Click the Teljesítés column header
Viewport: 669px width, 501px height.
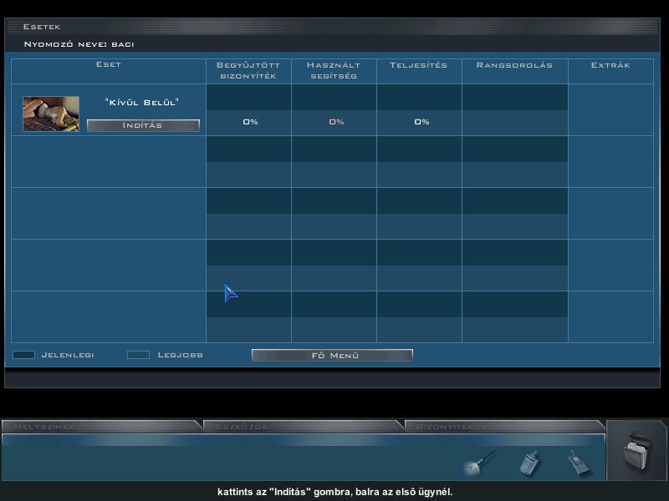418,65
